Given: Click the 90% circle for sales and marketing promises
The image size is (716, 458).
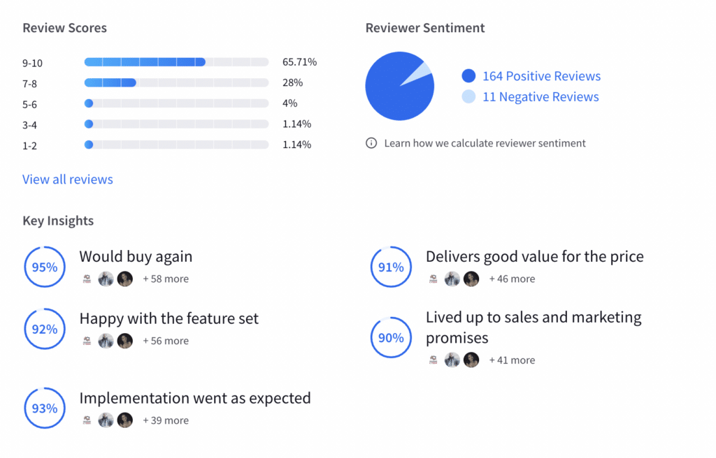Looking at the screenshot, I should point(391,338).
